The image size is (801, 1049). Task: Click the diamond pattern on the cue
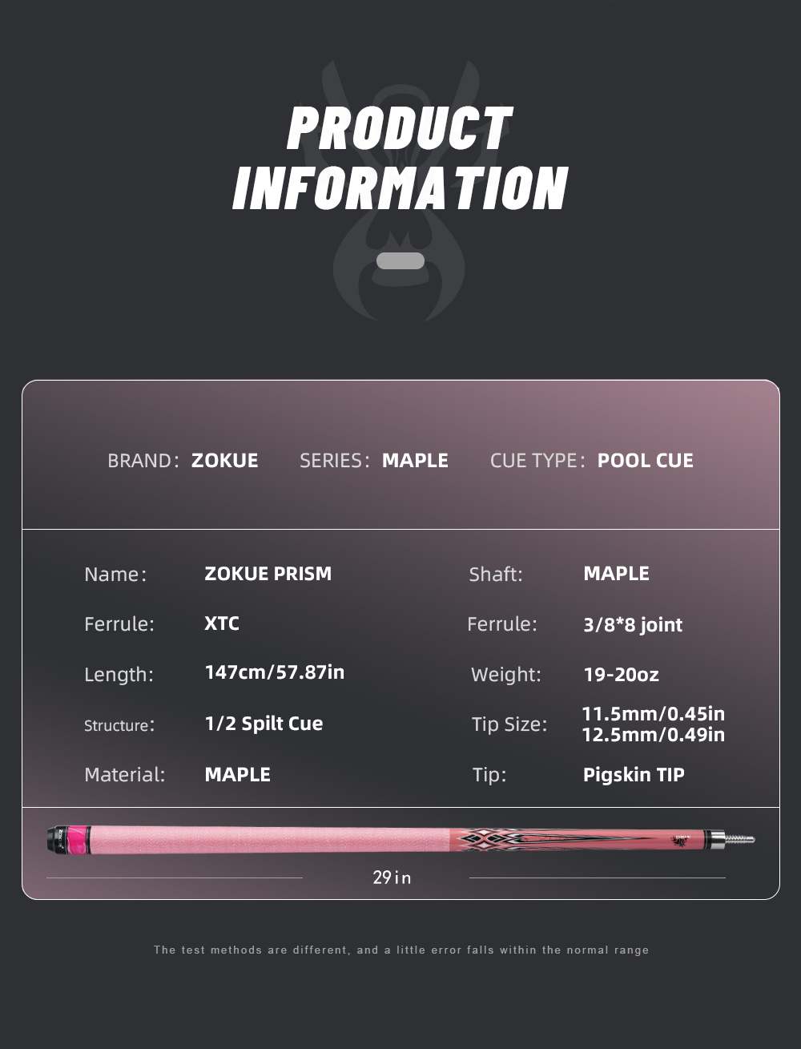(487, 839)
